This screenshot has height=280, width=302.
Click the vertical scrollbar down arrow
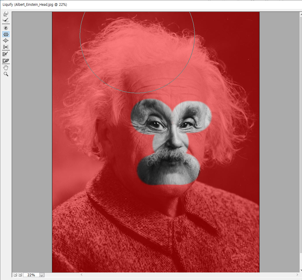[x=301, y=270]
